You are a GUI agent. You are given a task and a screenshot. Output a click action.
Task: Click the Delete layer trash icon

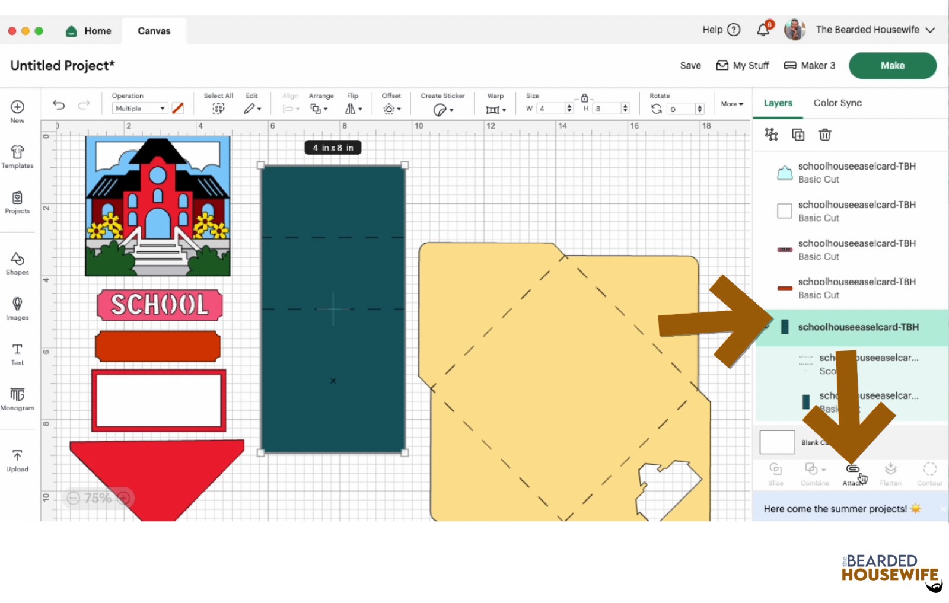tap(824, 135)
